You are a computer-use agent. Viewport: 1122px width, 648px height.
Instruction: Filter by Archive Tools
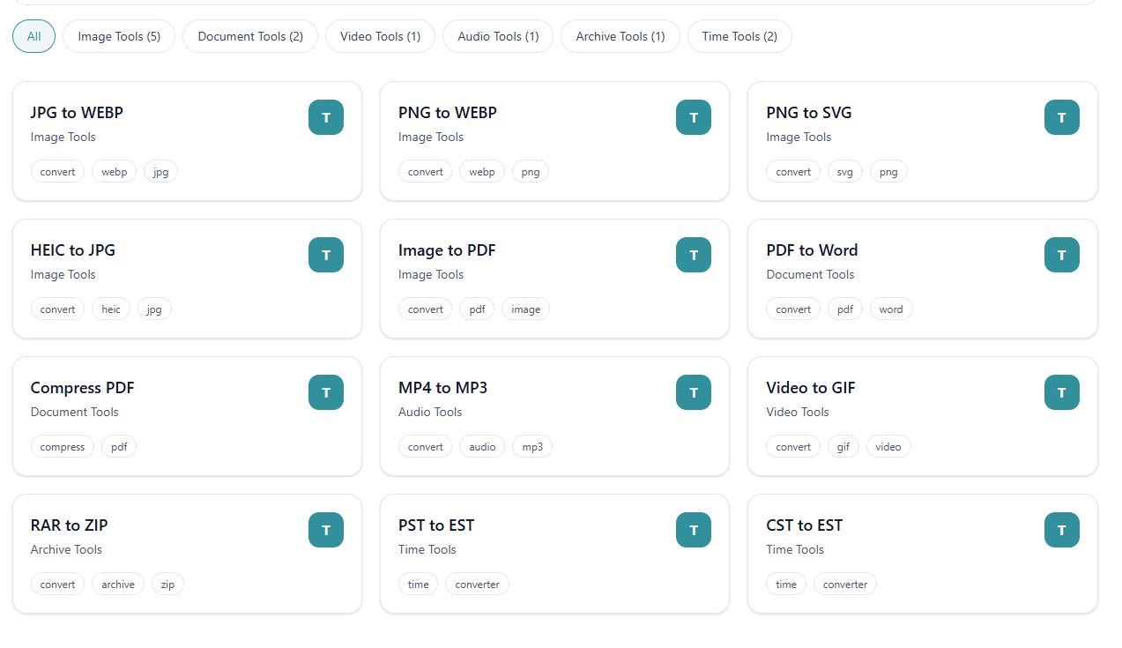(620, 36)
